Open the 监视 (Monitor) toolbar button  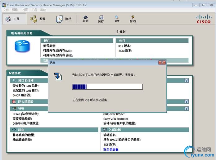(x=64, y=19)
